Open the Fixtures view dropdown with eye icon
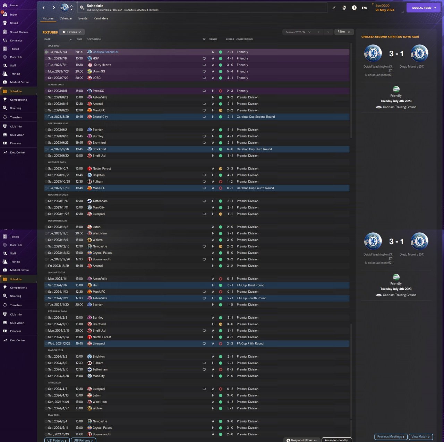Image resolution: width=444 pixels, height=442 pixels. pyautogui.click(x=72, y=32)
